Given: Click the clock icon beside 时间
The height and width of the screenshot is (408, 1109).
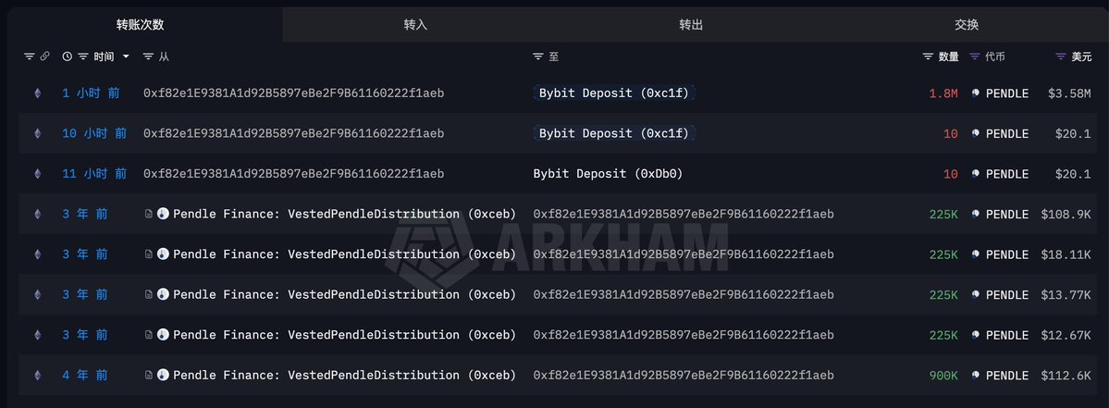Looking at the screenshot, I should [x=68, y=57].
